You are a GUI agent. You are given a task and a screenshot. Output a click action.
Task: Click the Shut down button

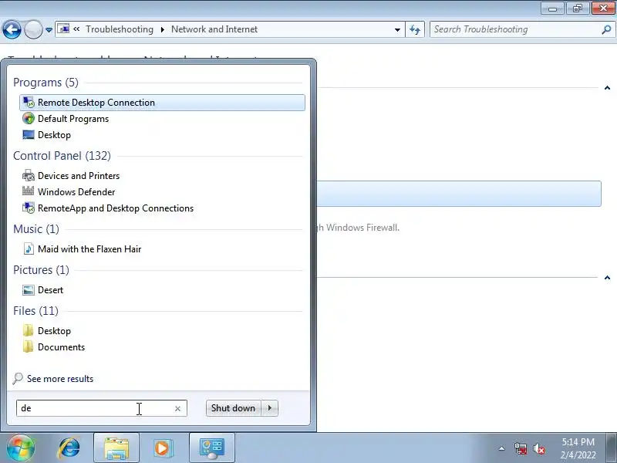(233, 408)
